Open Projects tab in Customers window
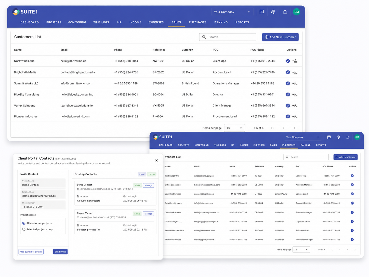The height and width of the screenshot is (277, 369). coord(54,22)
